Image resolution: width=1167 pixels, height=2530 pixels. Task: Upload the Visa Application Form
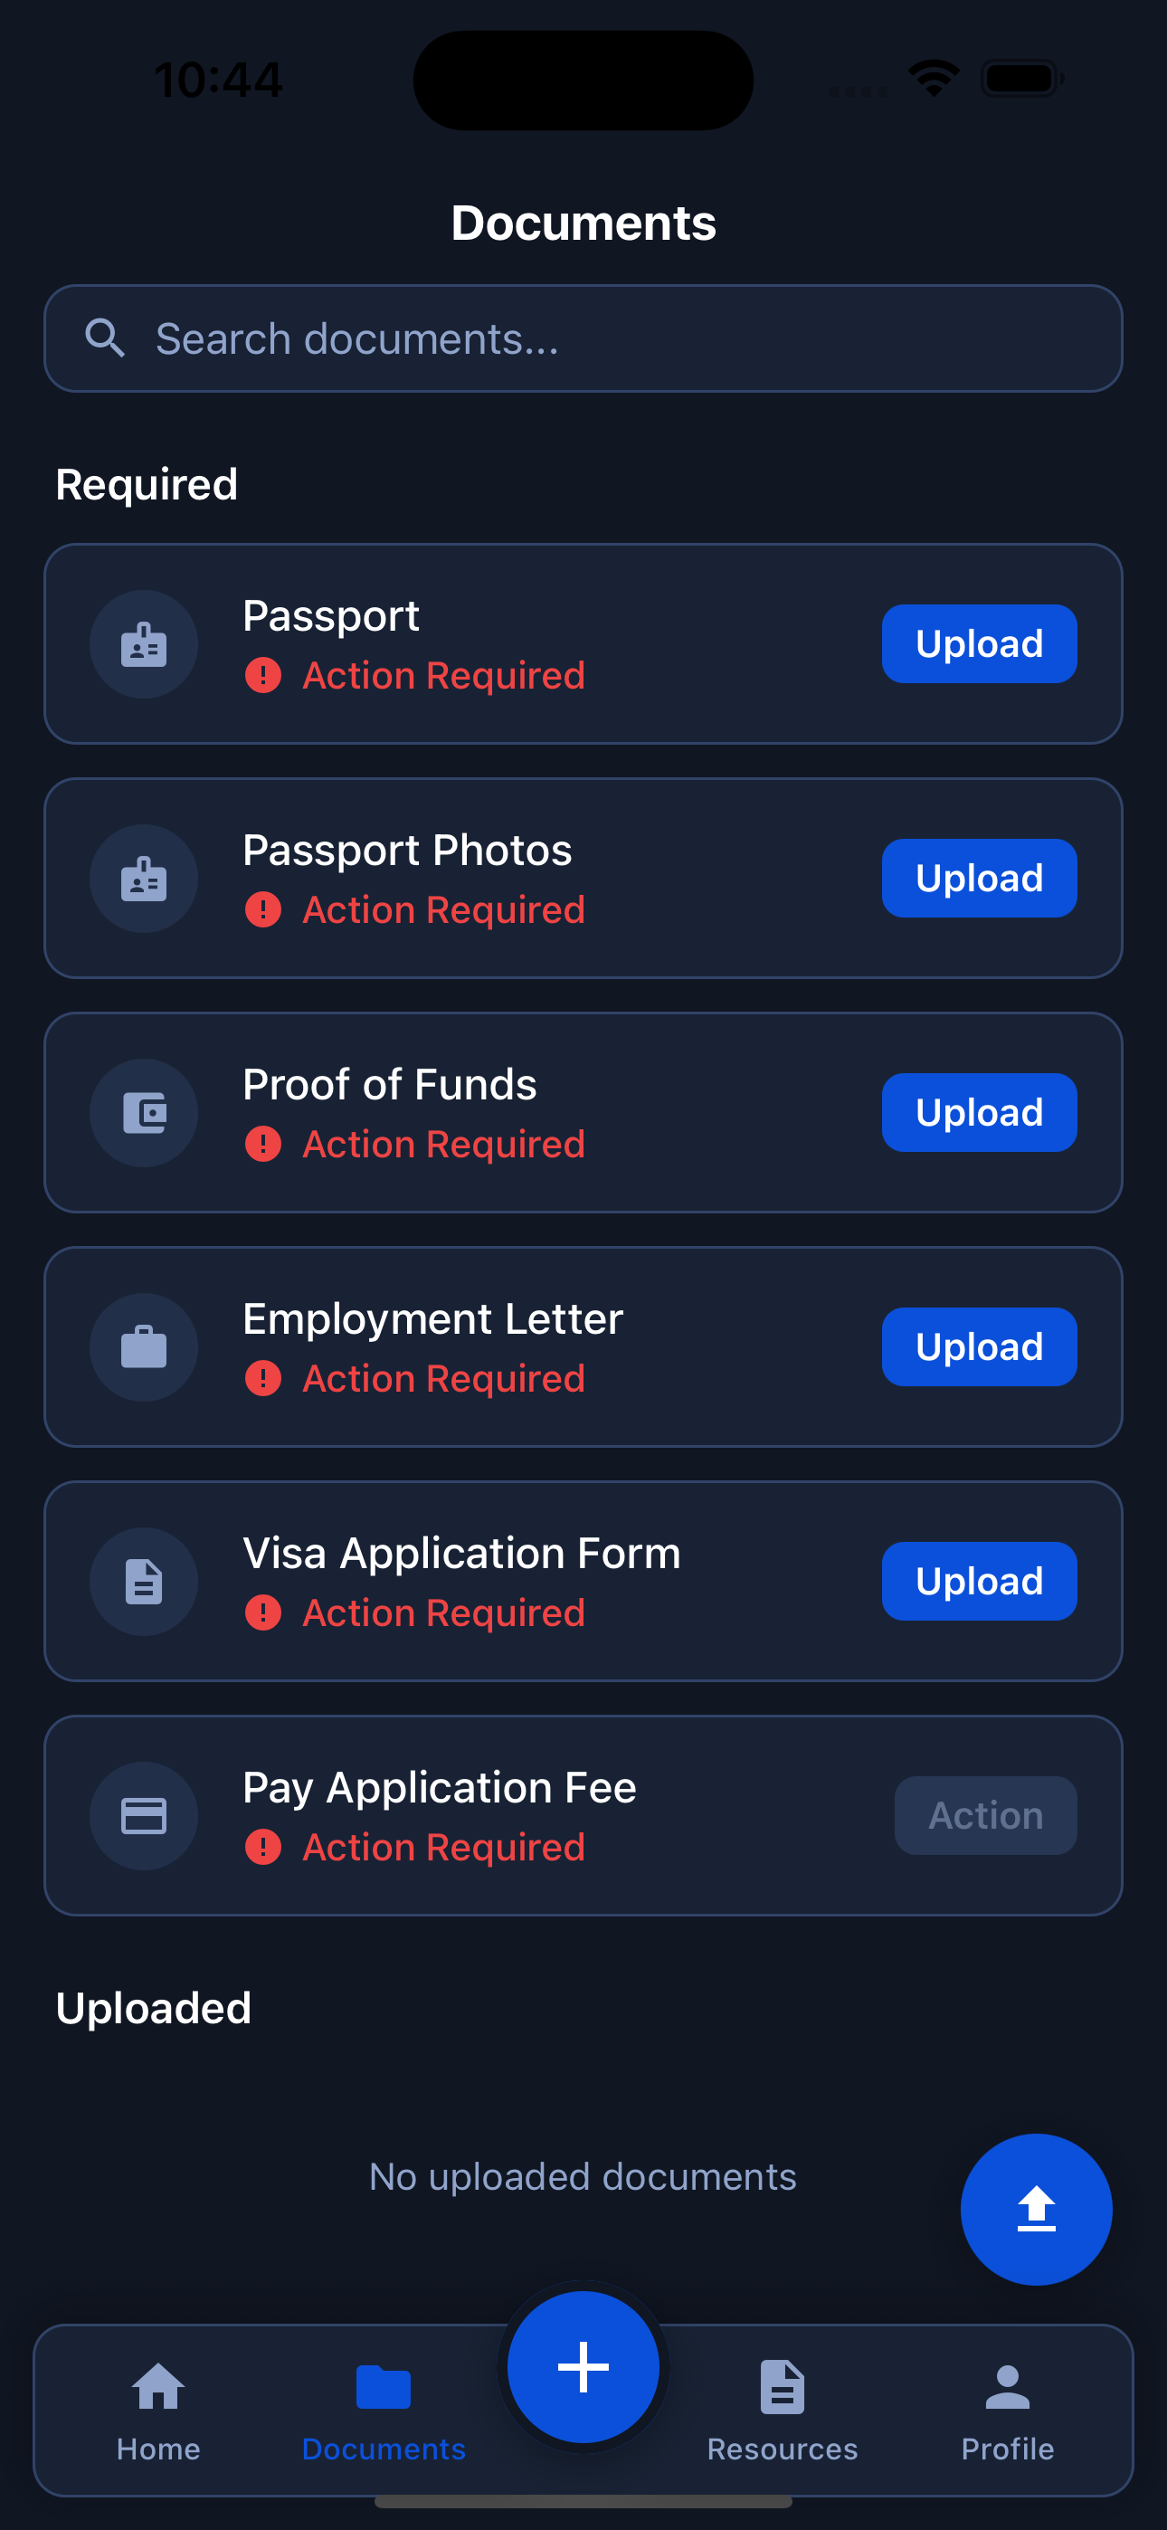pyautogui.click(x=979, y=1582)
